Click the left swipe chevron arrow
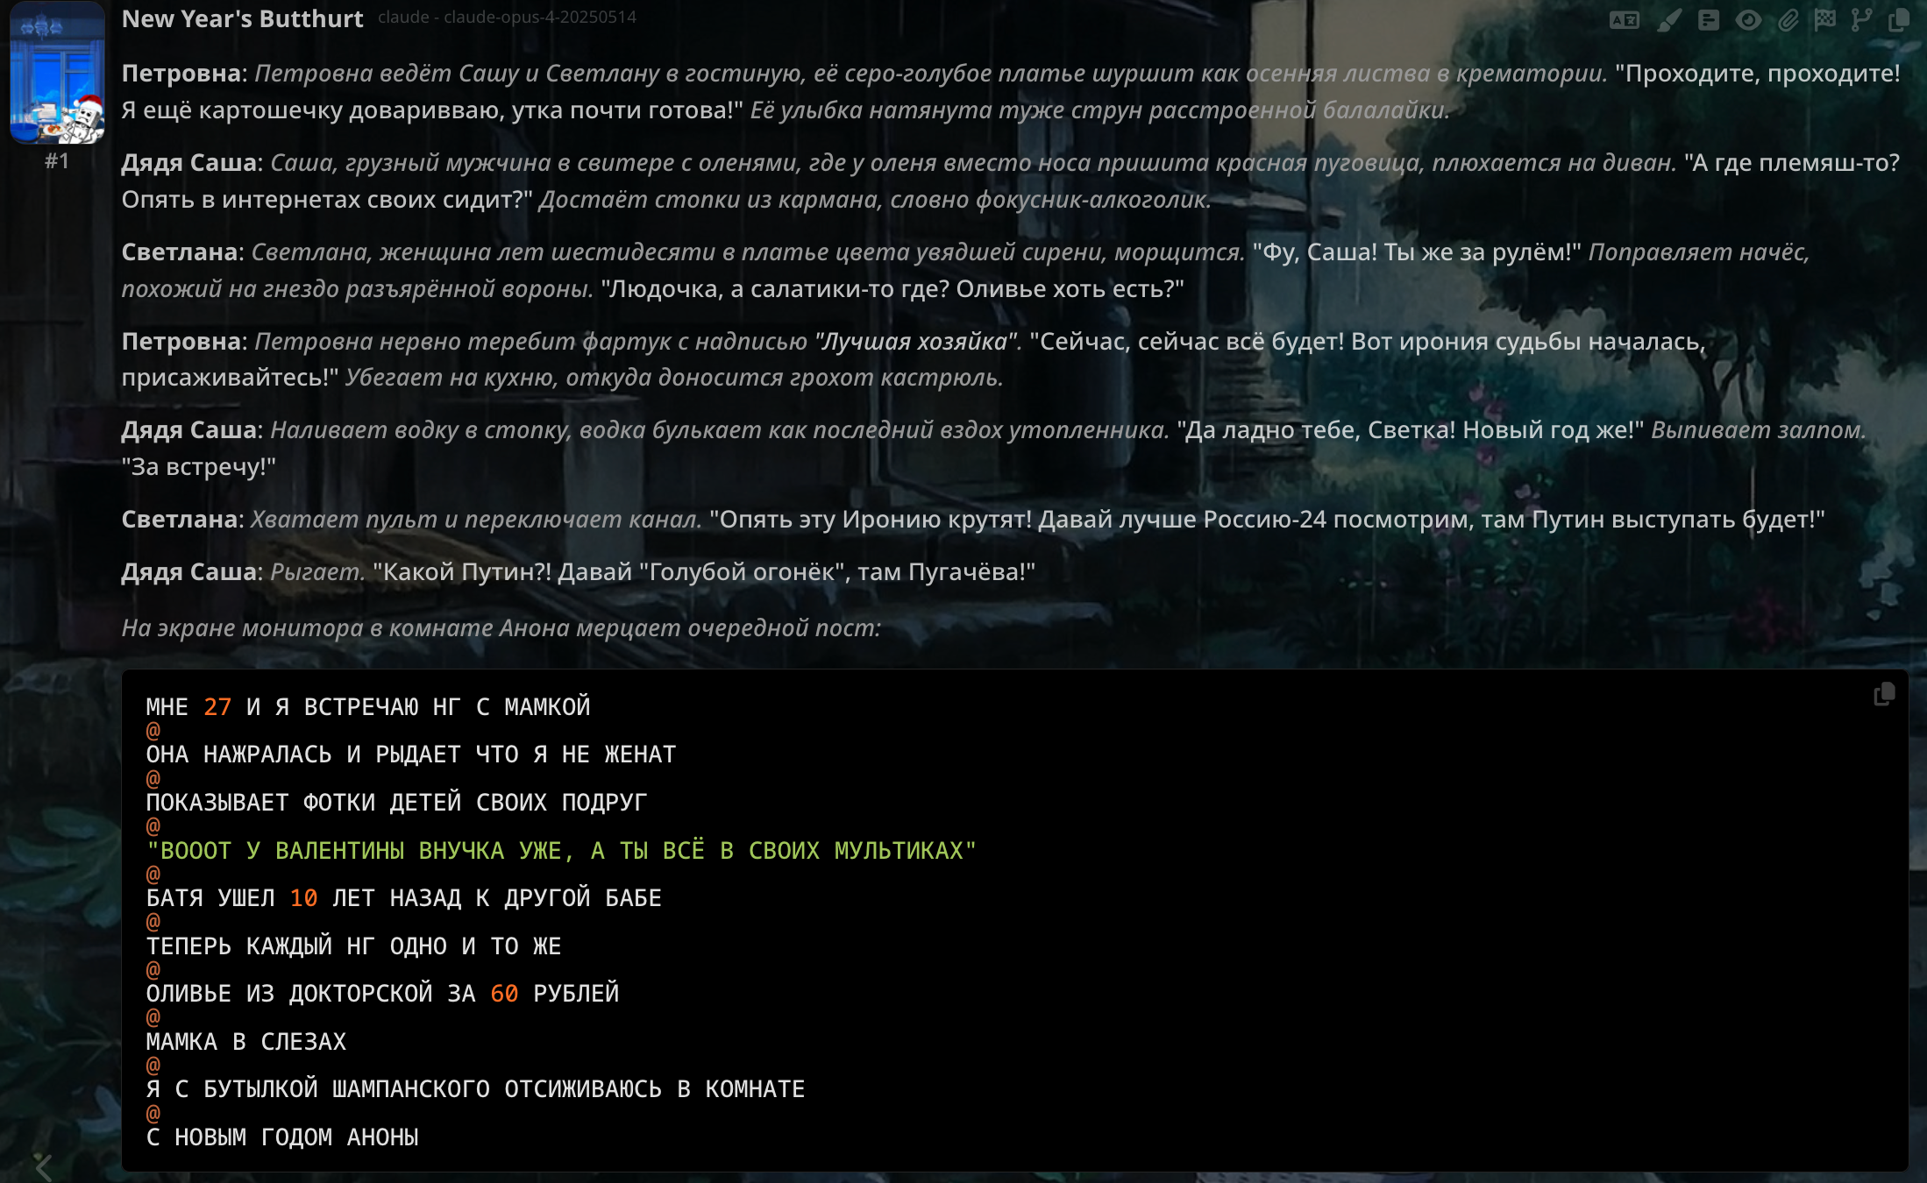The width and height of the screenshot is (1927, 1183). pos(43,1166)
